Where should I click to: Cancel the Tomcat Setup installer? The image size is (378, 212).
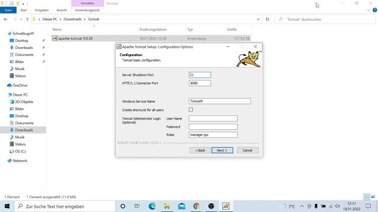click(x=247, y=150)
